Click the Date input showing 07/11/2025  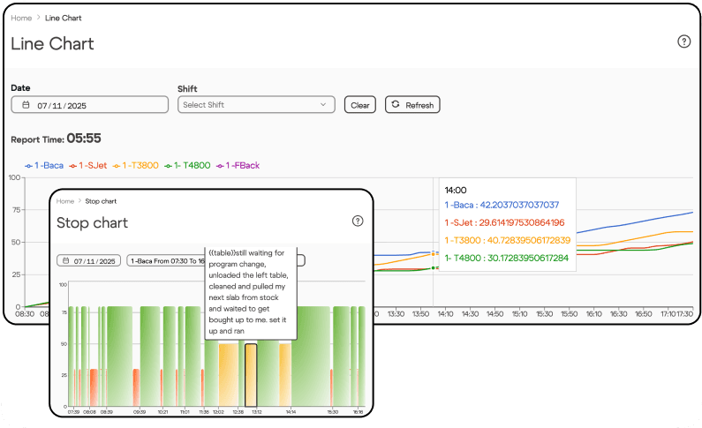click(89, 105)
